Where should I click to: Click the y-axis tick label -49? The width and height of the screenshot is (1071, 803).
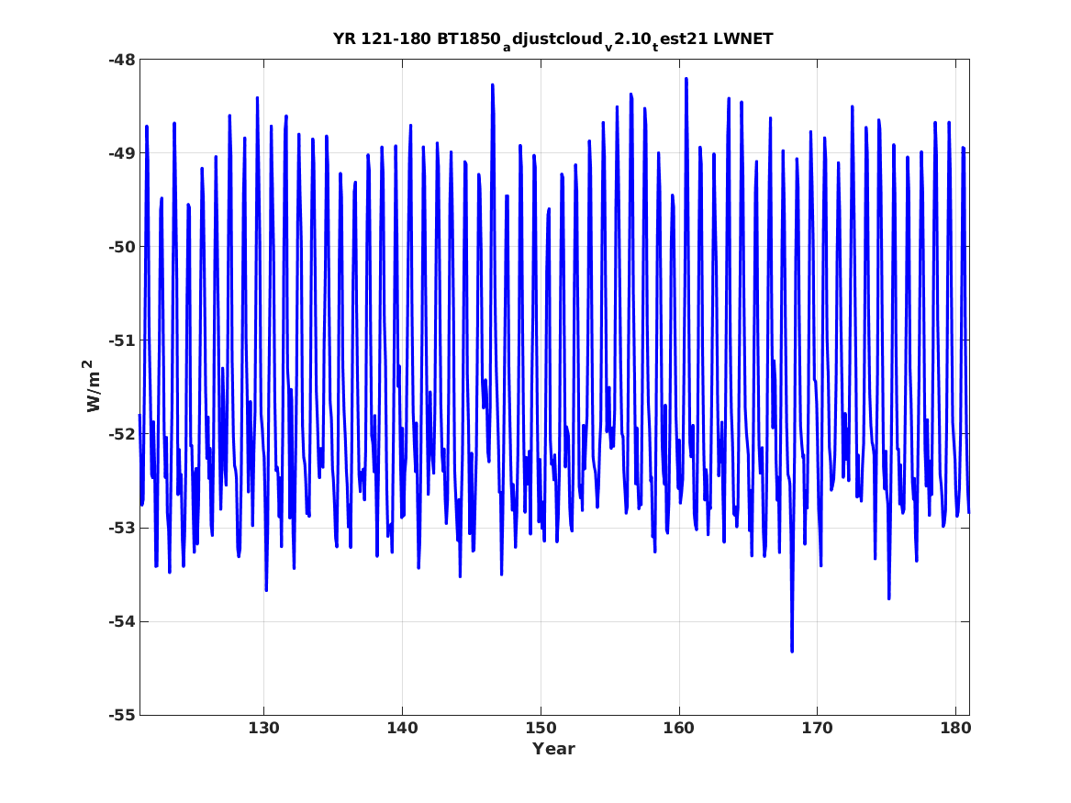(x=121, y=153)
